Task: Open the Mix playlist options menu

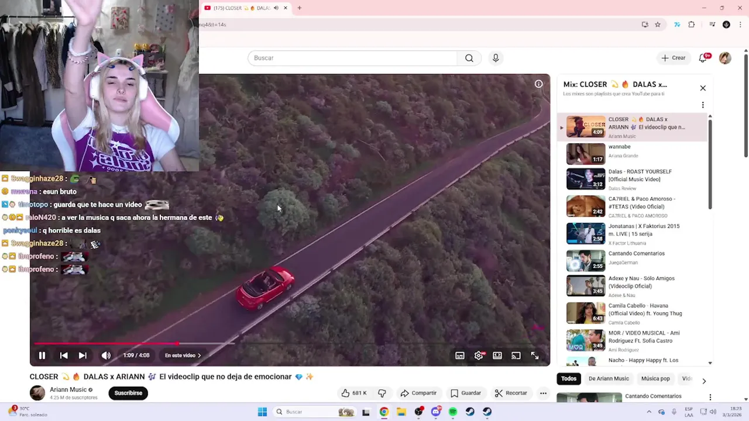Action: [x=703, y=105]
